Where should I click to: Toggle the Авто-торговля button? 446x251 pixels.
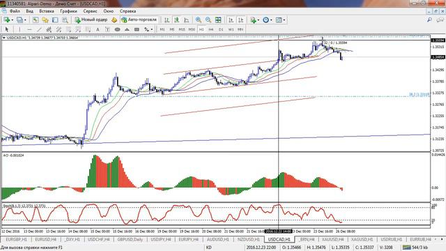click(139, 20)
